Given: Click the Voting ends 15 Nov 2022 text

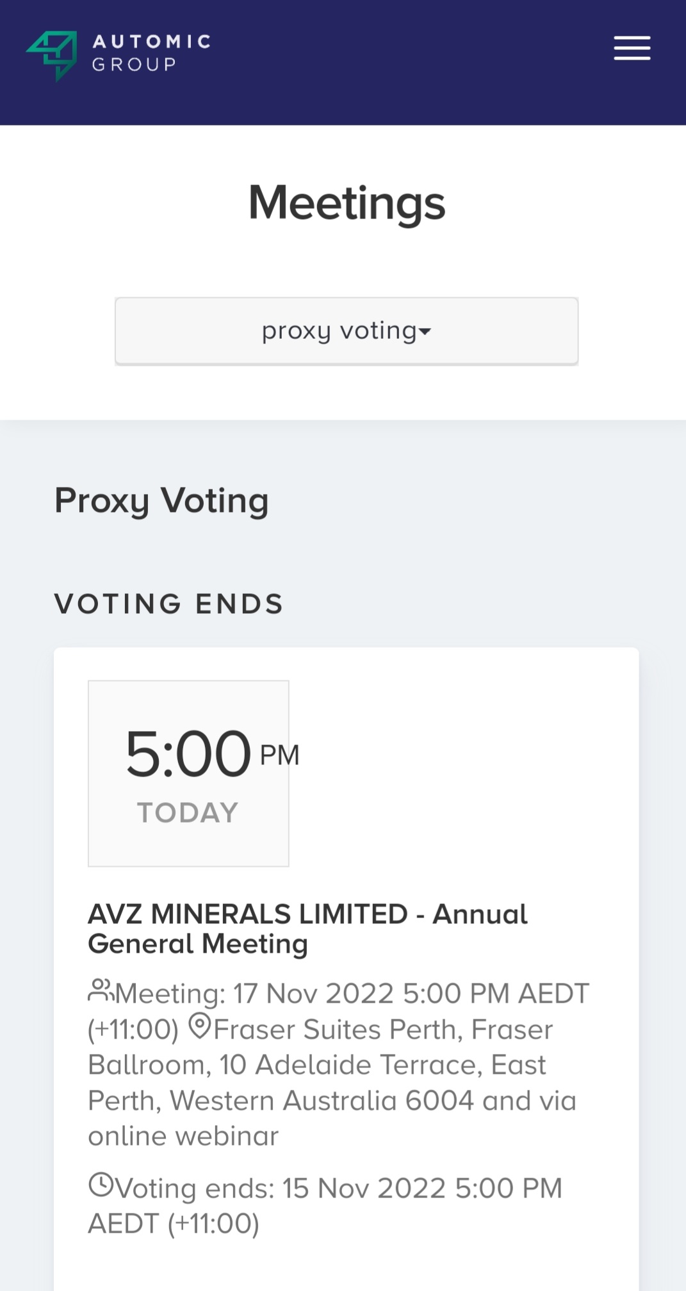Looking at the screenshot, I should coord(338,1188).
